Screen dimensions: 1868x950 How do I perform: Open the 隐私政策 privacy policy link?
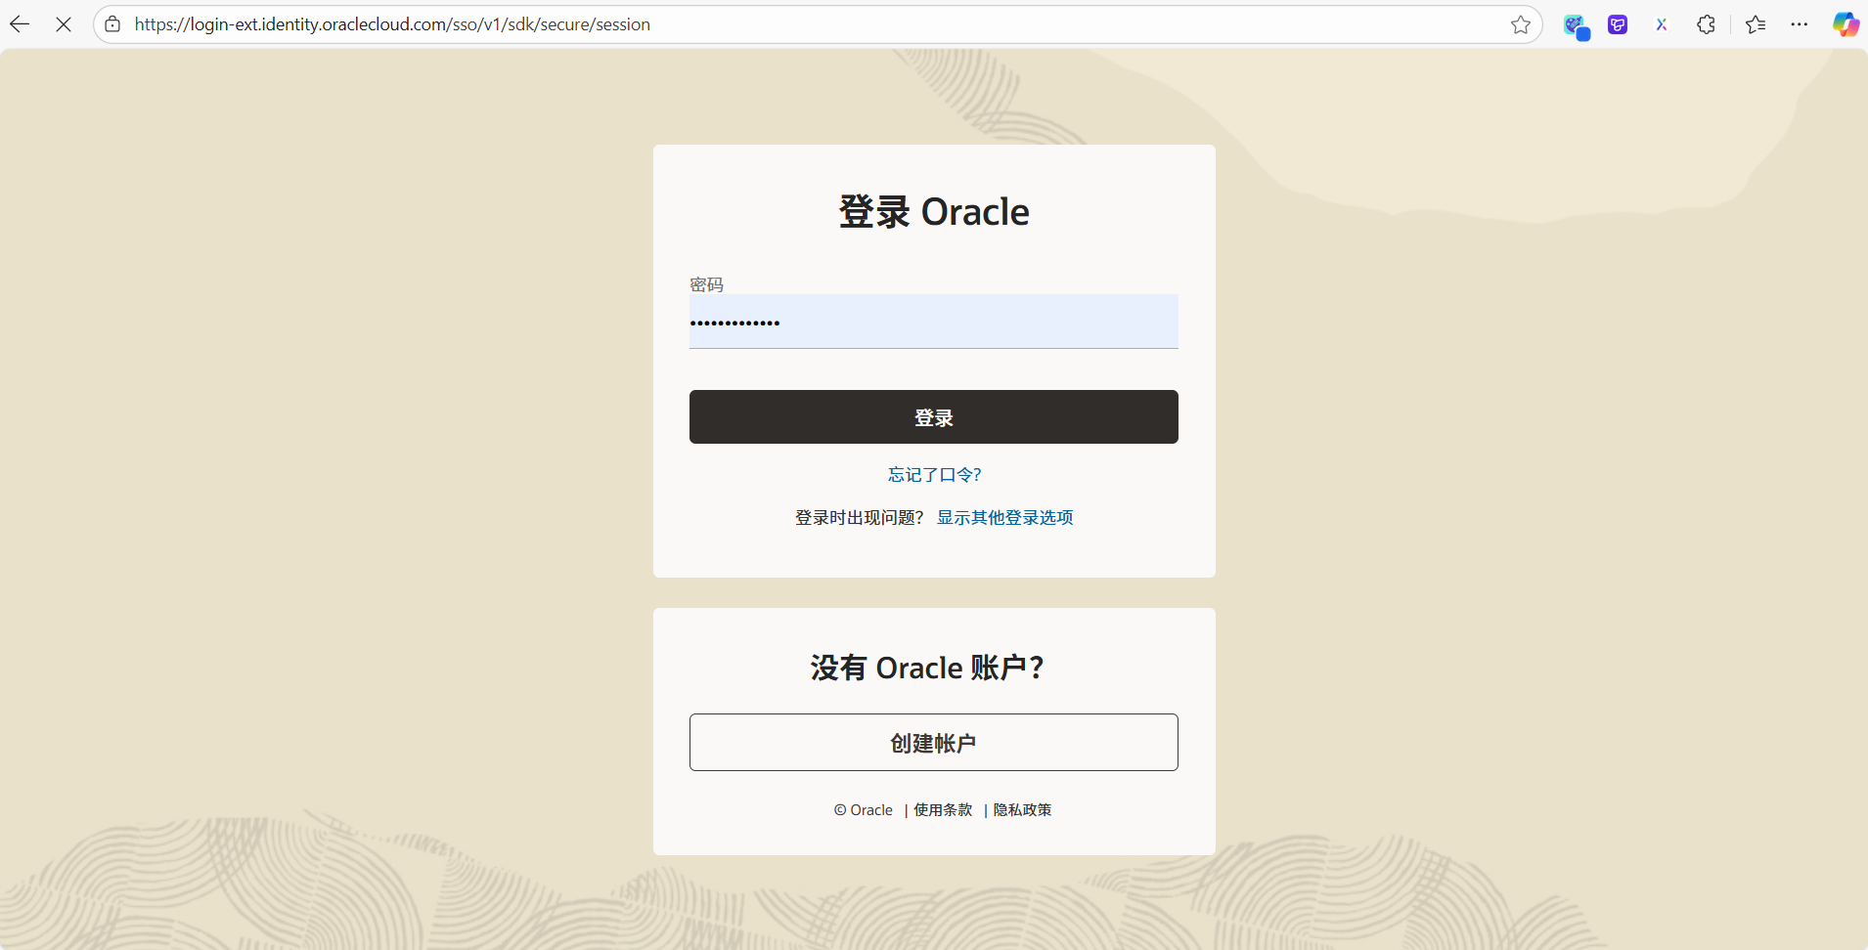coord(1022,810)
